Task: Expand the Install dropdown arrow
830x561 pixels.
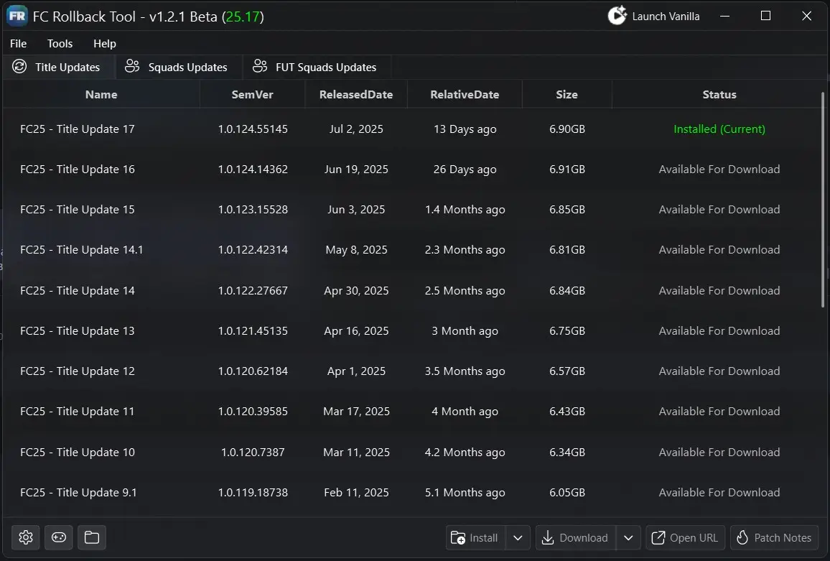Action: (518, 538)
